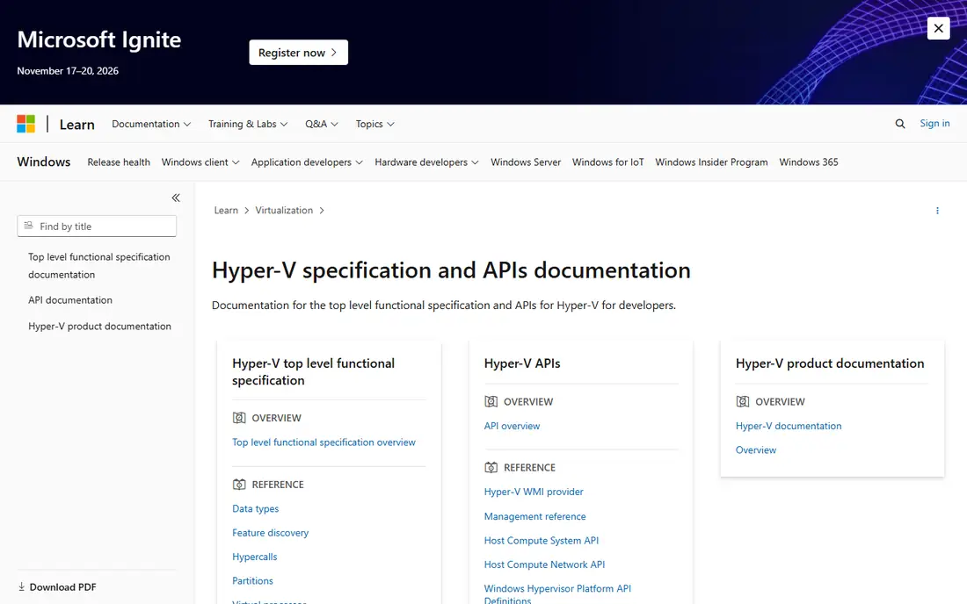
Task: Open Hyper-V WMI provider link
Action: pyautogui.click(x=534, y=492)
